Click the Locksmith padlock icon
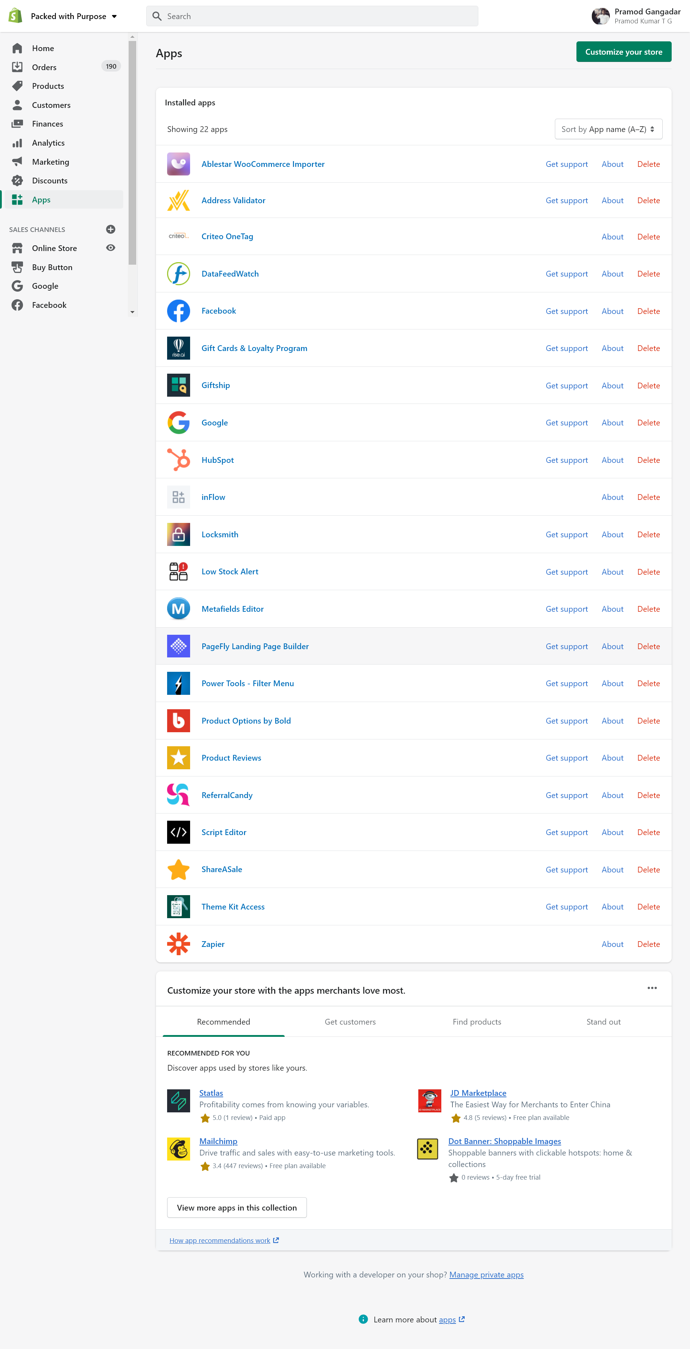The image size is (690, 1349). click(x=178, y=534)
